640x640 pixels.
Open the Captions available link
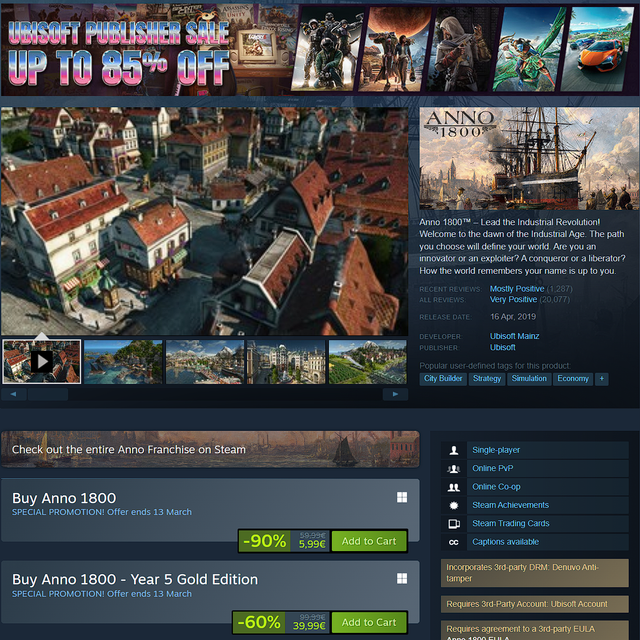[505, 542]
